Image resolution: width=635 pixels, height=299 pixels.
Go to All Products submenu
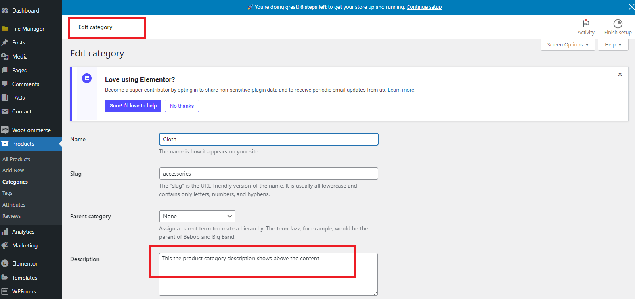[x=16, y=159]
